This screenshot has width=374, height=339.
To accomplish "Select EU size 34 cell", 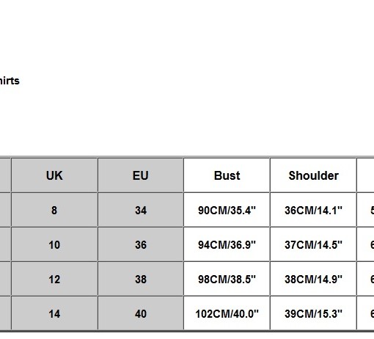I will pos(141,210).
